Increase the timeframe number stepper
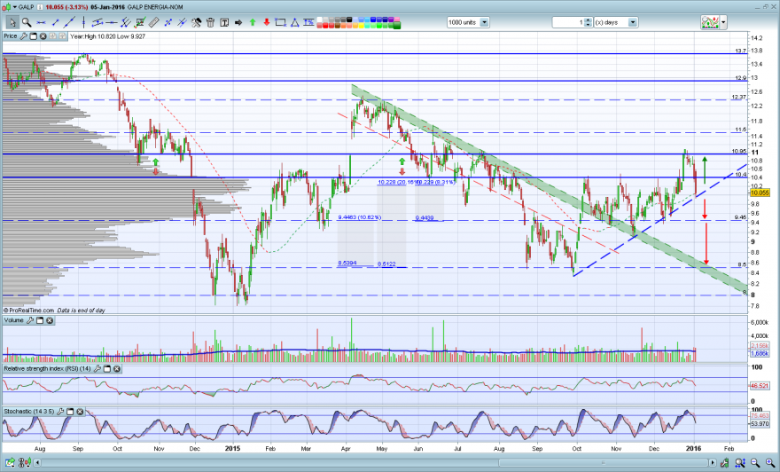The width and height of the screenshot is (780, 472). (588, 20)
